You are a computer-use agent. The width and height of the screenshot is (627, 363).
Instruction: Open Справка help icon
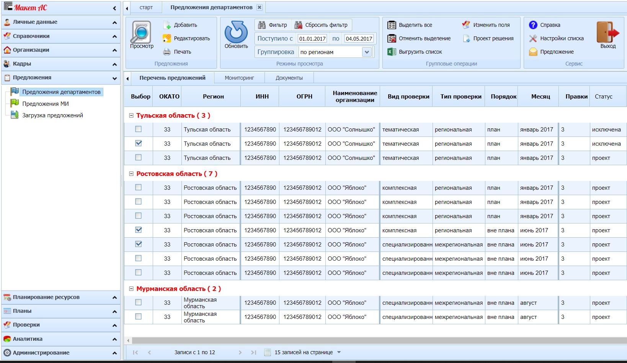533,25
